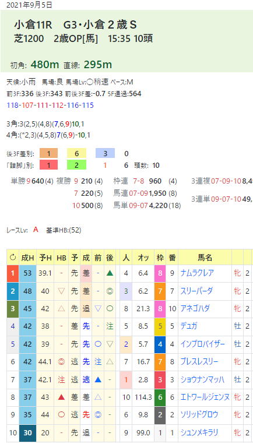The width and height of the screenshot is (253, 447).
Task: Click date 2021年9月5日
Action: (29, 5)
